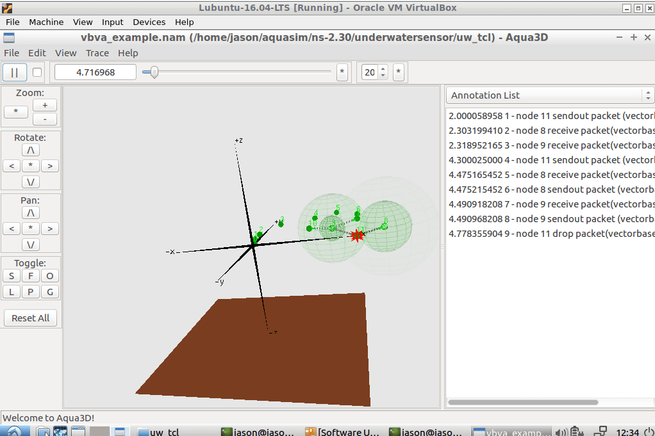Click green node 3 in 3D view
This screenshot has width=655, height=436.
tap(281, 223)
